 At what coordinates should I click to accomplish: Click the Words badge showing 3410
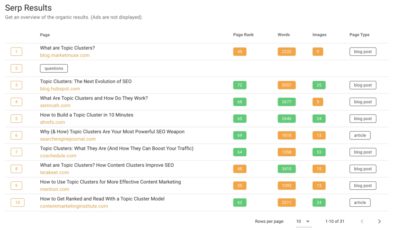(287, 169)
